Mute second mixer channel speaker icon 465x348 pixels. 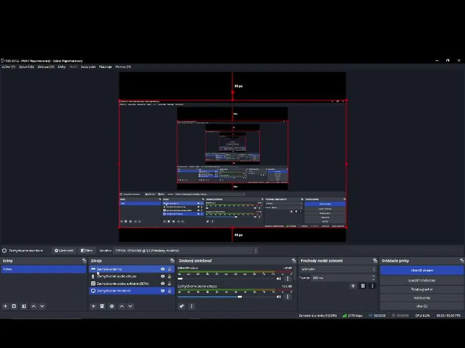279,297
